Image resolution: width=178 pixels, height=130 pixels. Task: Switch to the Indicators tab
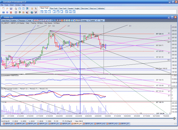(101, 8)
